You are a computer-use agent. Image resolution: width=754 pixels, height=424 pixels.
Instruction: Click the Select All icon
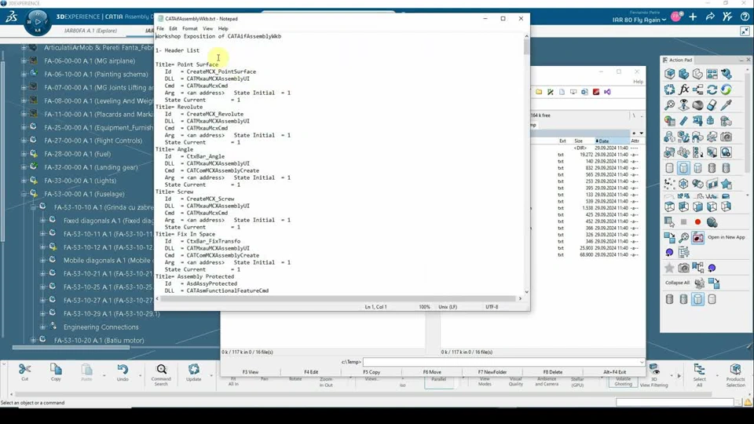[x=699, y=369]
